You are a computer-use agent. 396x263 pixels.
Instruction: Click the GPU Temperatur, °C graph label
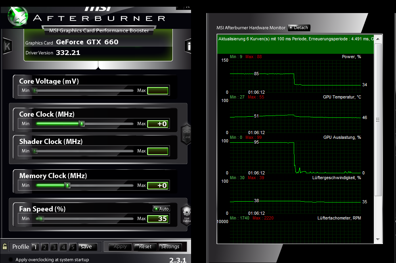coord(342,97)
